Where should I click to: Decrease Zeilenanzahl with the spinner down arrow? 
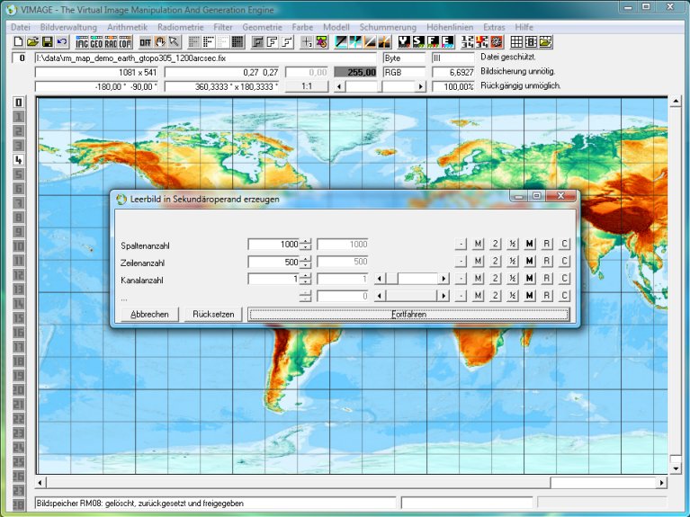pyautogui.click(x=307, y=265)
